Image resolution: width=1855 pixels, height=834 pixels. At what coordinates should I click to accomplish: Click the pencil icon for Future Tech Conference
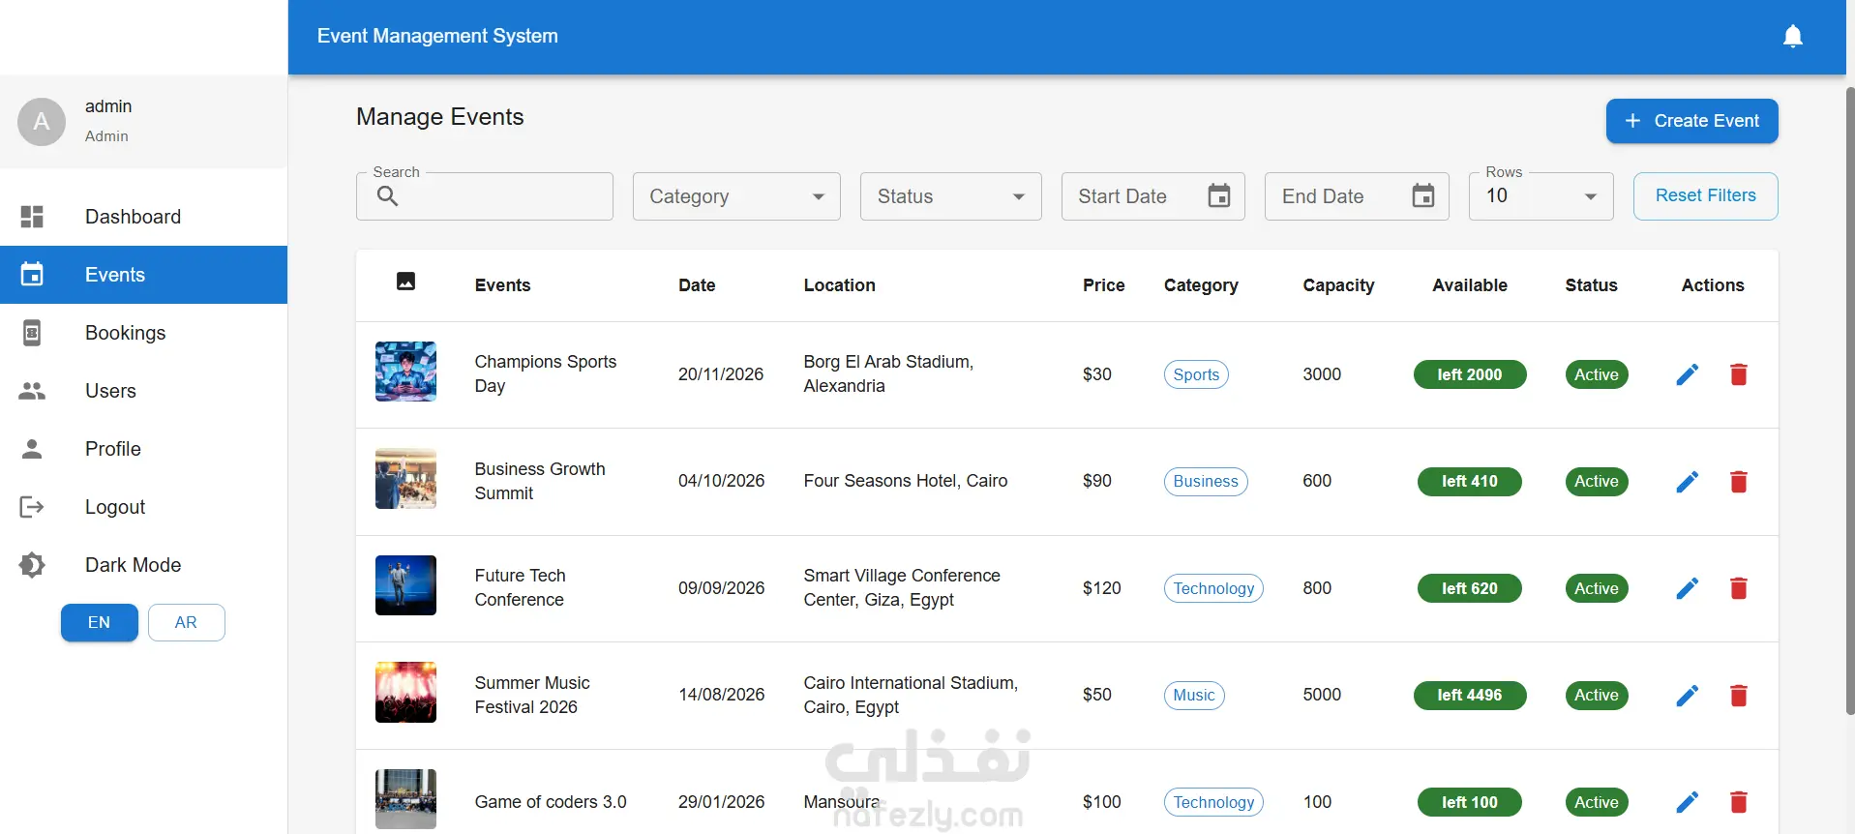pos(1687,588)
